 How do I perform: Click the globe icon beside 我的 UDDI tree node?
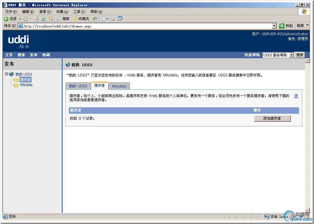point(11,74)
